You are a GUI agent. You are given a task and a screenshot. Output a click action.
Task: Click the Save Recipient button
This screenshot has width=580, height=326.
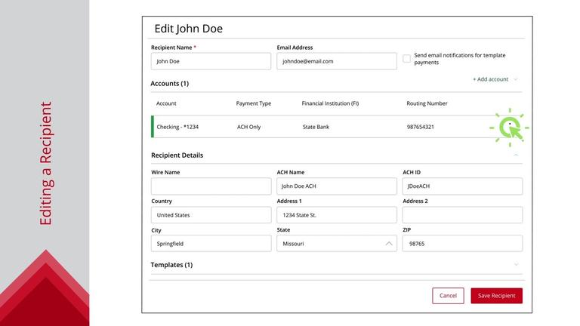coord(496,296)
